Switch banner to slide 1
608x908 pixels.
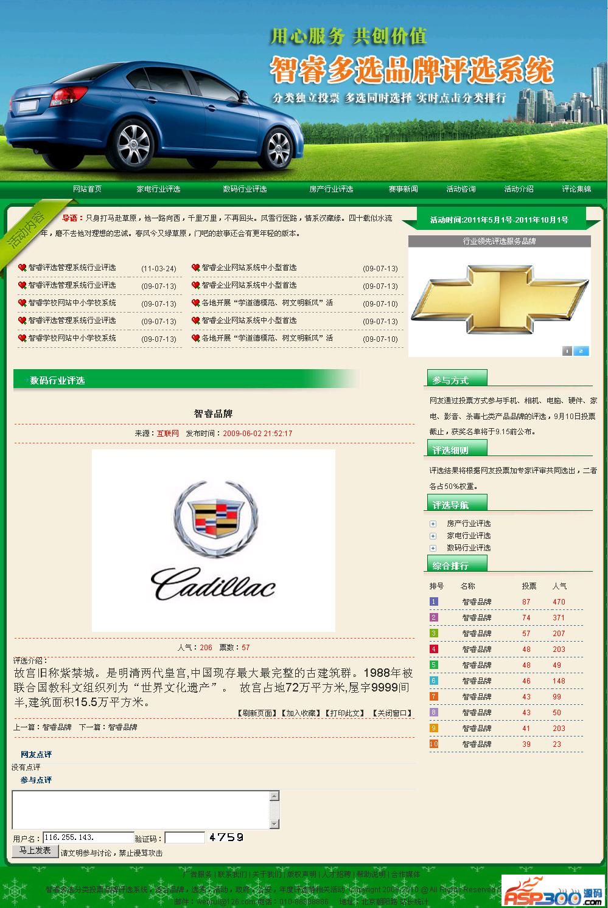click(567, 351)
